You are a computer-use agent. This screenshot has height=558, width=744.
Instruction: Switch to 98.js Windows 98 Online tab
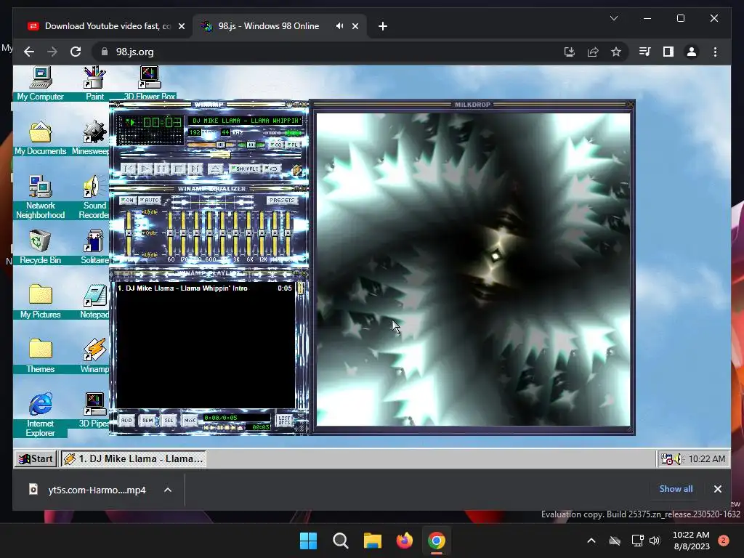point(268,26)
